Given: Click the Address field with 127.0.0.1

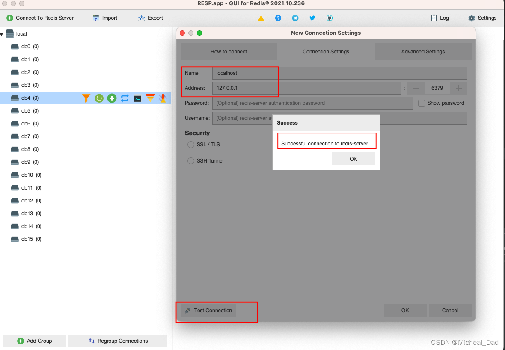Looking at the screenshot, I should 306,88.
